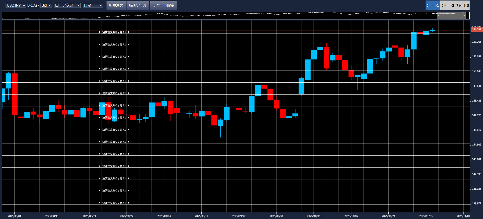
Task: Open チャート設定 chart settings
Action: pos(163,5)
